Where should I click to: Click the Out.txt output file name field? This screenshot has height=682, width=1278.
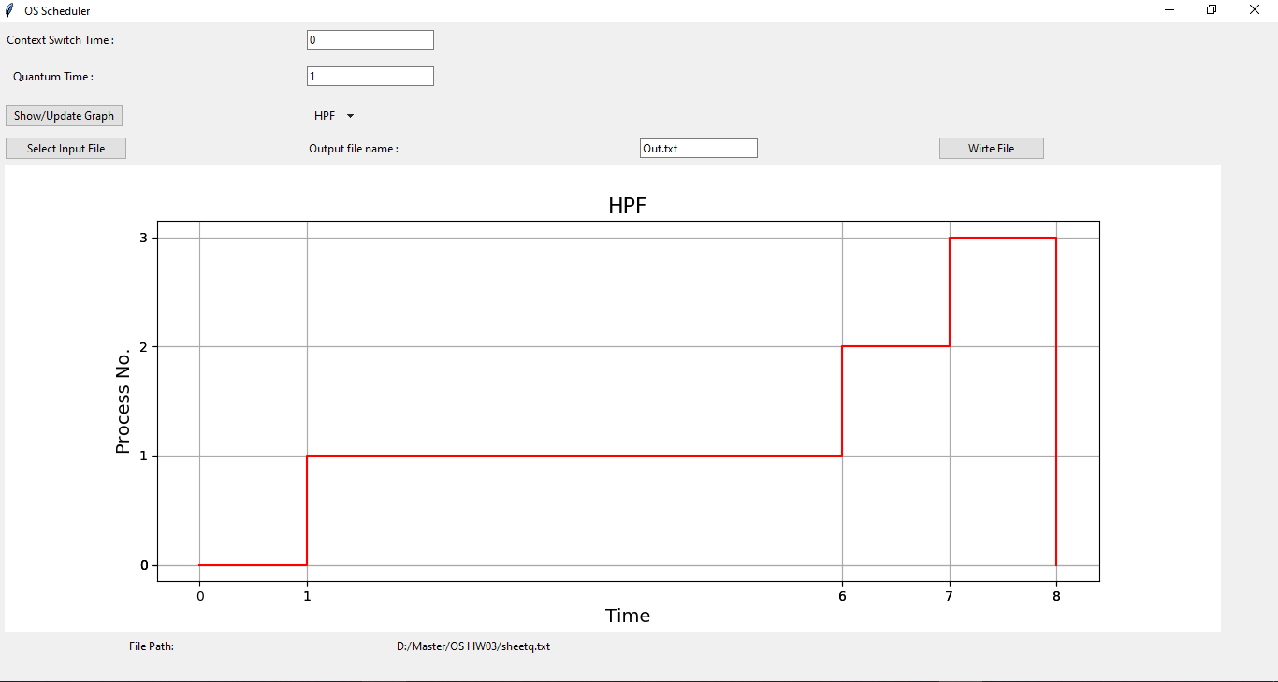tap(699, 148)
